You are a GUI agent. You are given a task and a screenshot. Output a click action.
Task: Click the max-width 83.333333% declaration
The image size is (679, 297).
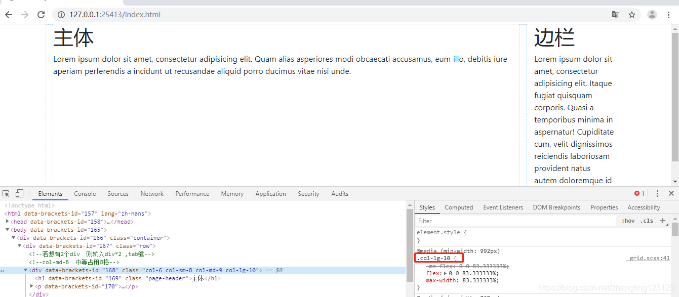(462, 280)
